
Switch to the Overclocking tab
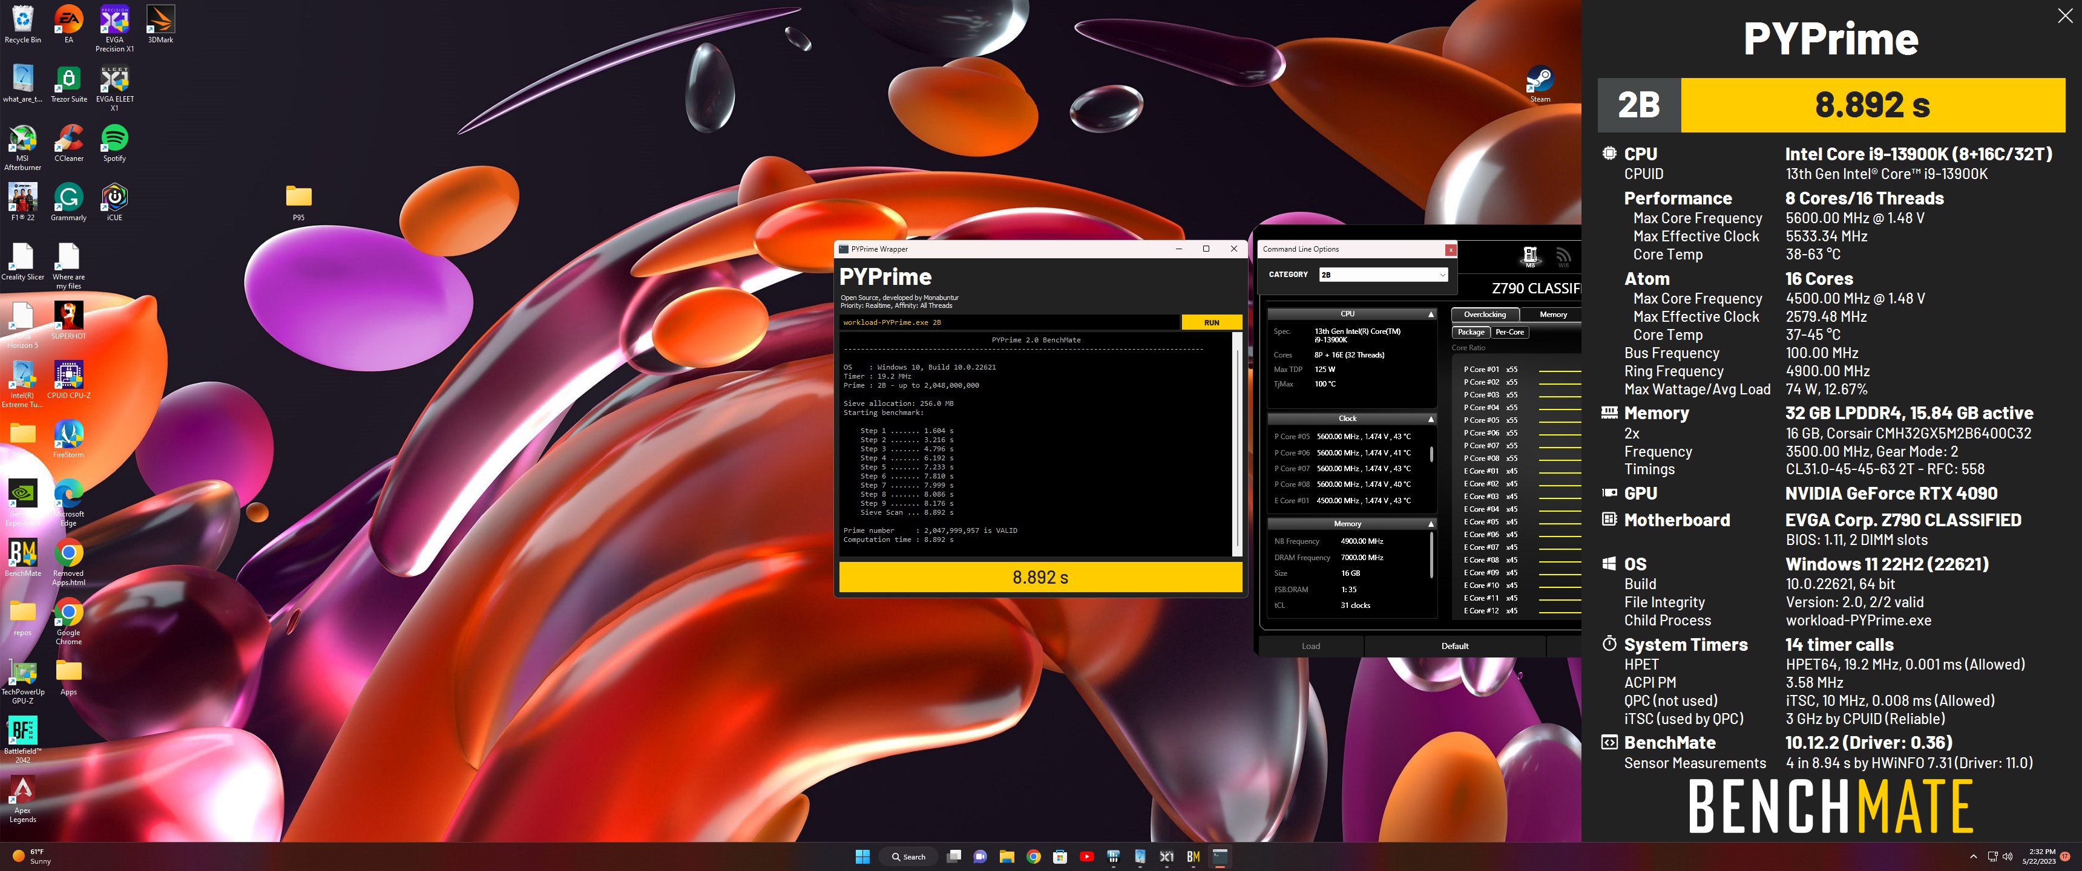pyautogui.click(x=1485, y=315)
